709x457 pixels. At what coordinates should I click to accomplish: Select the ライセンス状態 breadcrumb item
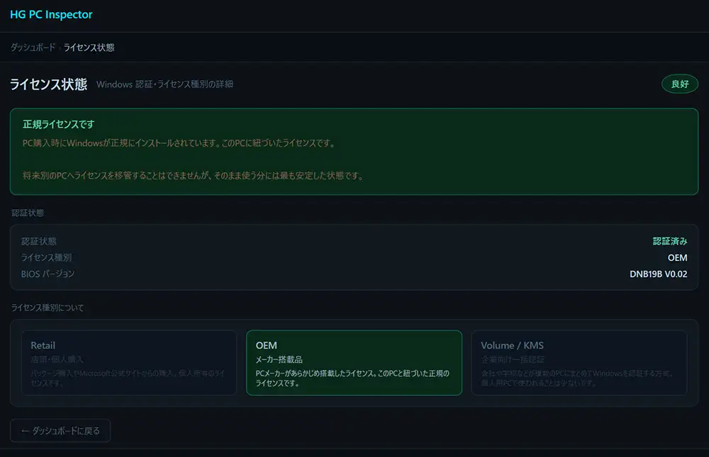(89, 47)
